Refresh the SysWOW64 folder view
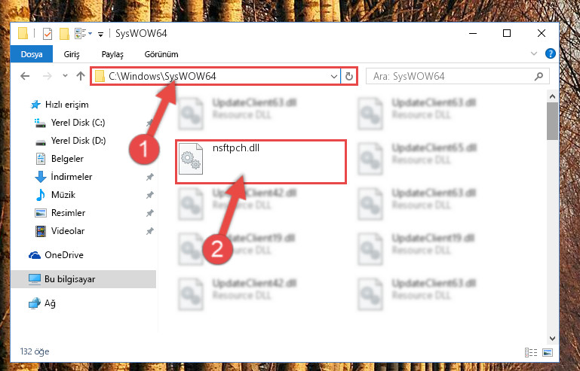The height and width of the screenshot is (371, 580). 348,77
